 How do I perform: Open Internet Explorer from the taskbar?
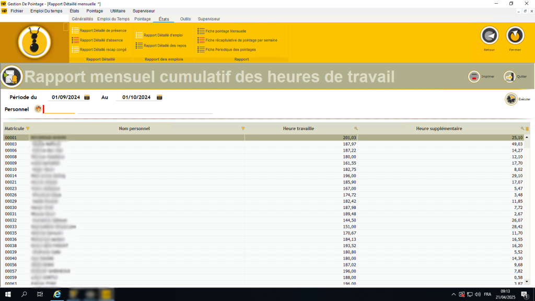pos(57,294)
